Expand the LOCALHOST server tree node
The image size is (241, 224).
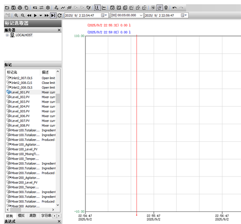pyautogui.click(x=7, y=35)
